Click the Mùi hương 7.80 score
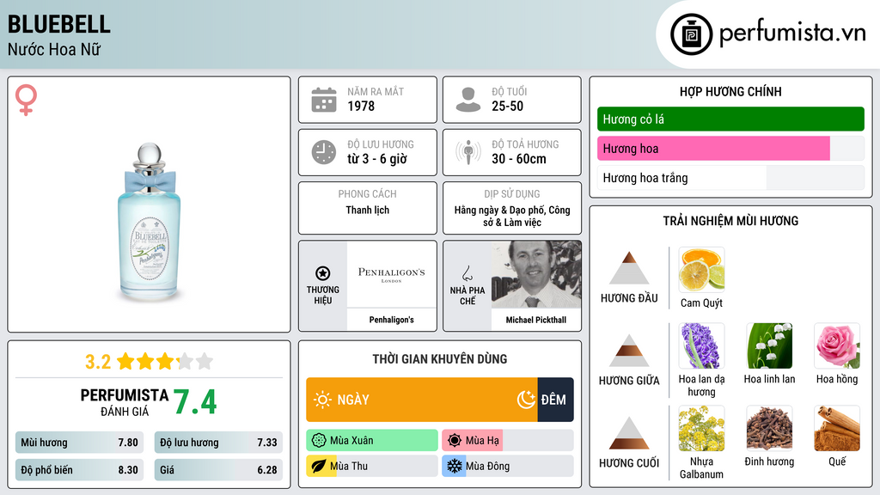The height and width of the screenshot is (495, 880). pyautogui.click(x=79, y=443)
